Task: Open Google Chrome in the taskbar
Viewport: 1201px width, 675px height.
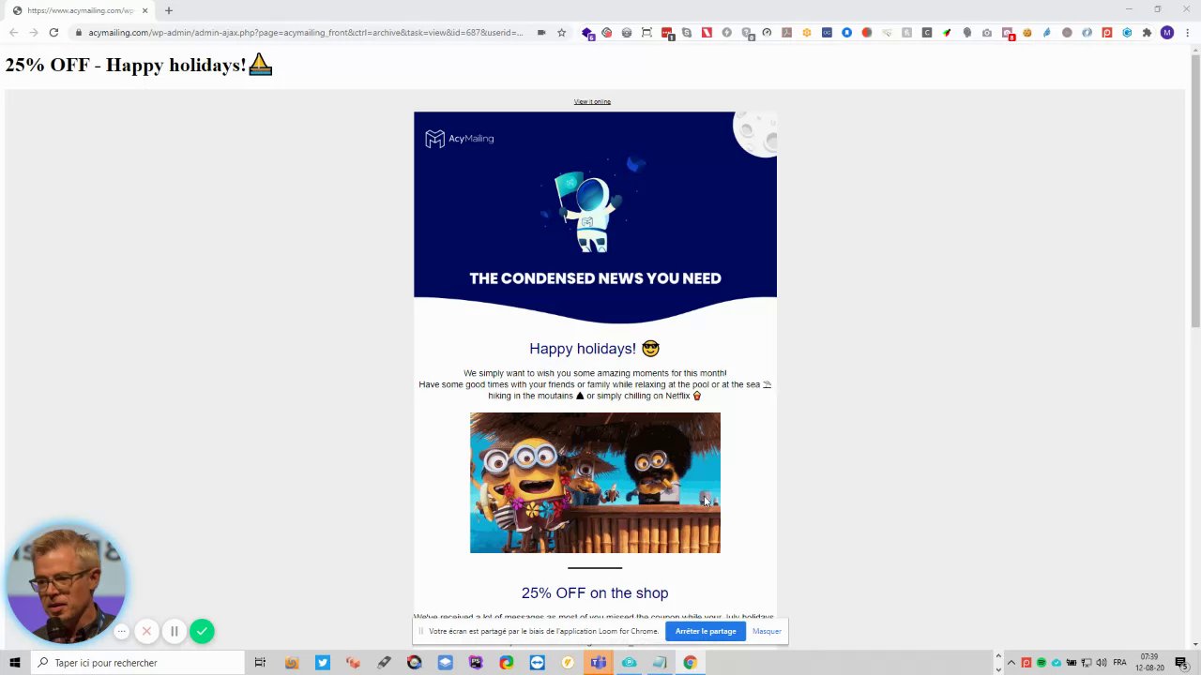Action: coord(690,663)
